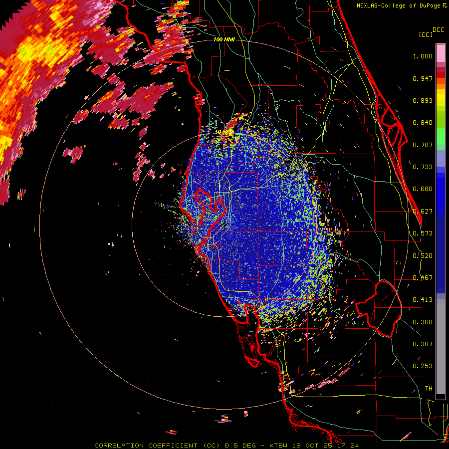Click the TH threshold label on the legend
The height and width of the screenshot is (449, 449).
[429, 389]
